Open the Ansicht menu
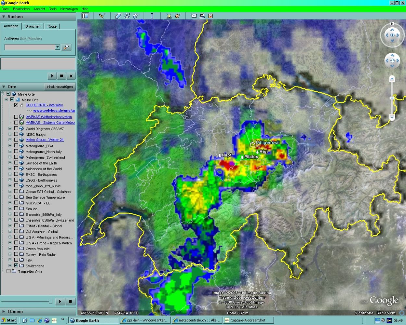Image resolution: width=406 pixels, height=325 pixels. pos(39,9)
